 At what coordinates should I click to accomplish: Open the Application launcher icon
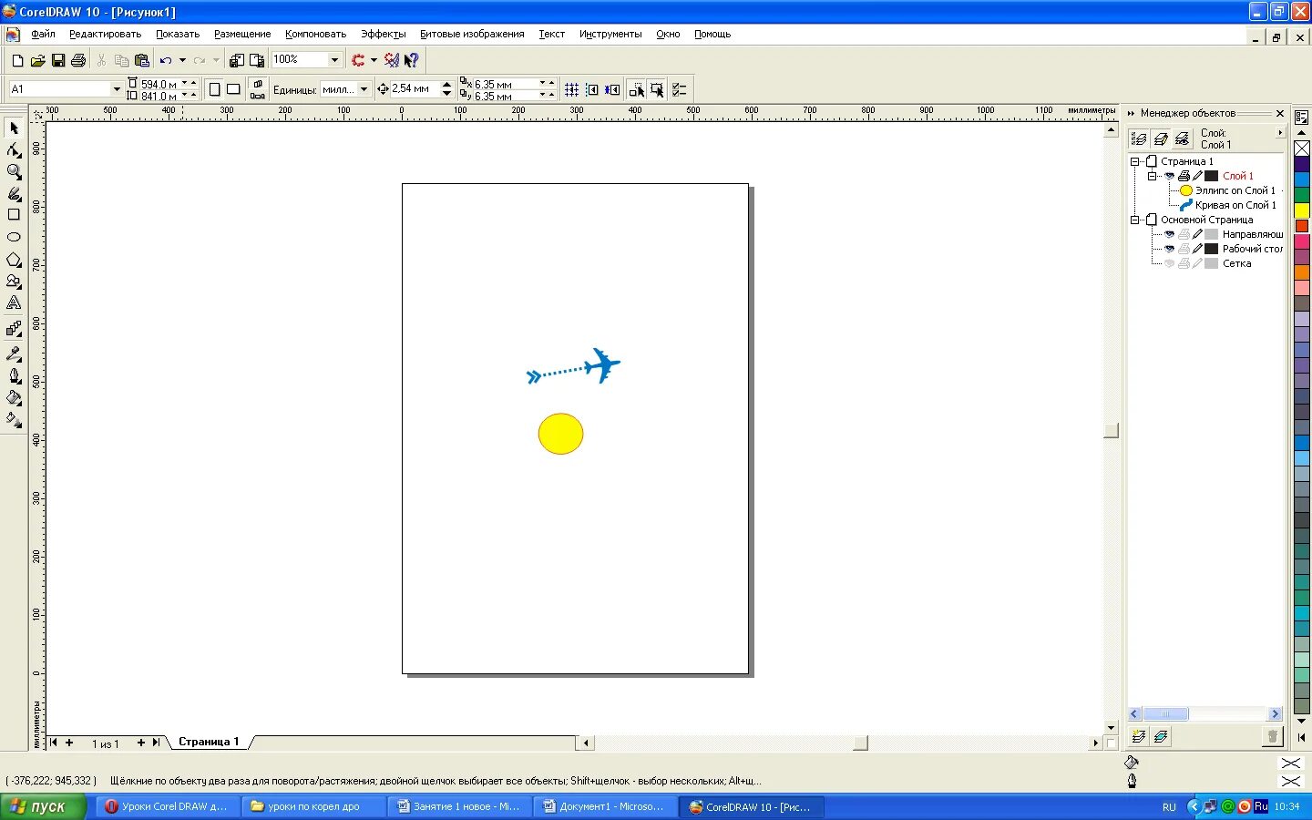[x=358, y=60]
